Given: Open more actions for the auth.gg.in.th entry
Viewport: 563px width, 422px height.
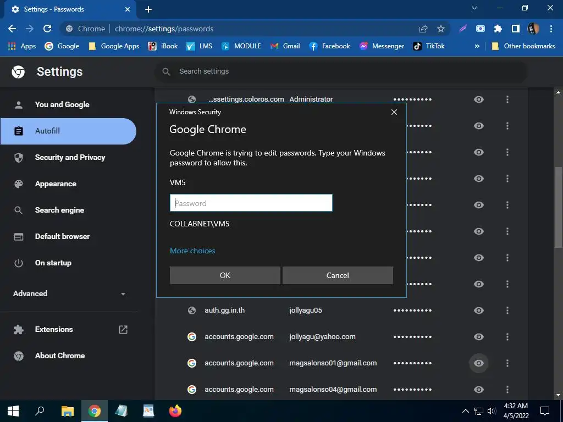Looking at the screenshot, I should [507, 310].
